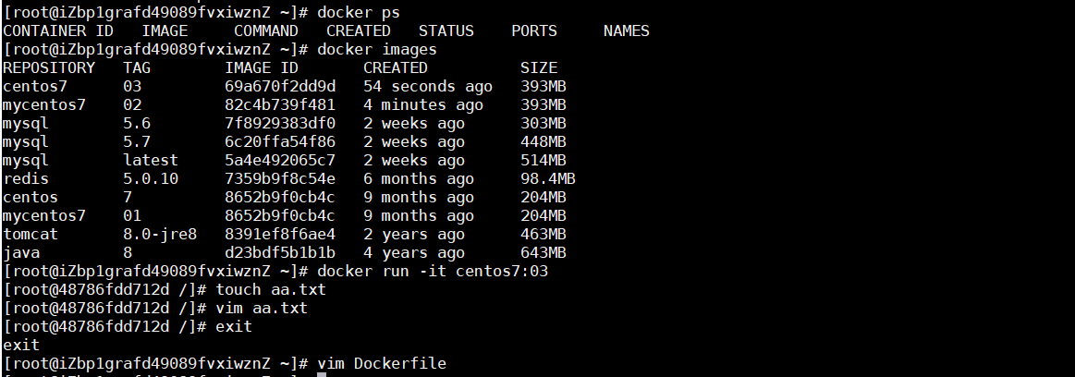
Task: Click the 98.4MB size value
Action: point(548,178)
